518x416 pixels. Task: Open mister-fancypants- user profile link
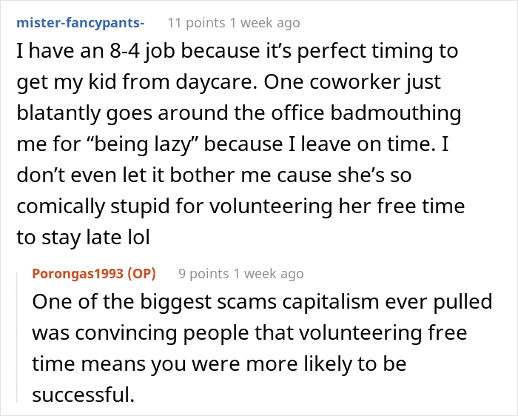[80, 22]
